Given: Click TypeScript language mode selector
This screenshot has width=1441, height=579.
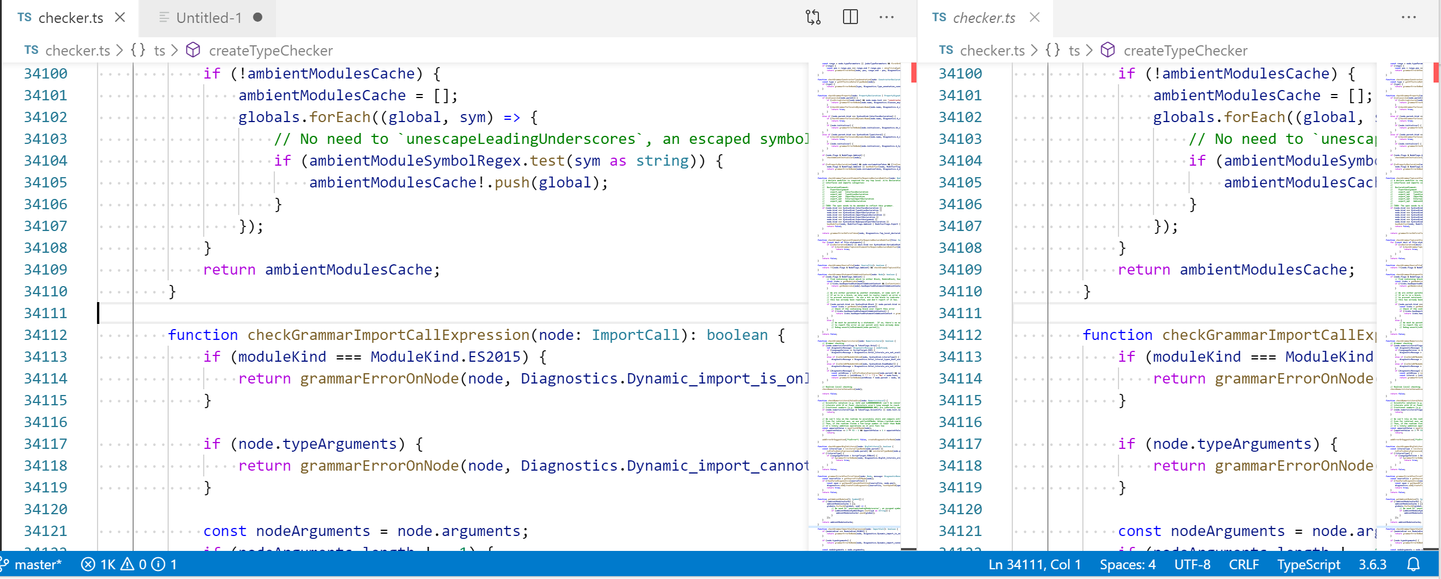Looking at the screenshot, I should pos(1308,565).
